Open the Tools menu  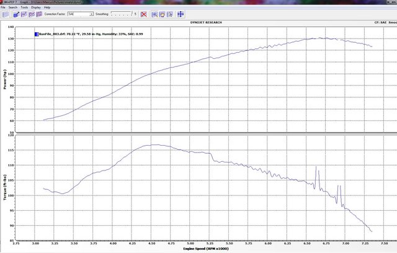(24, 7)
